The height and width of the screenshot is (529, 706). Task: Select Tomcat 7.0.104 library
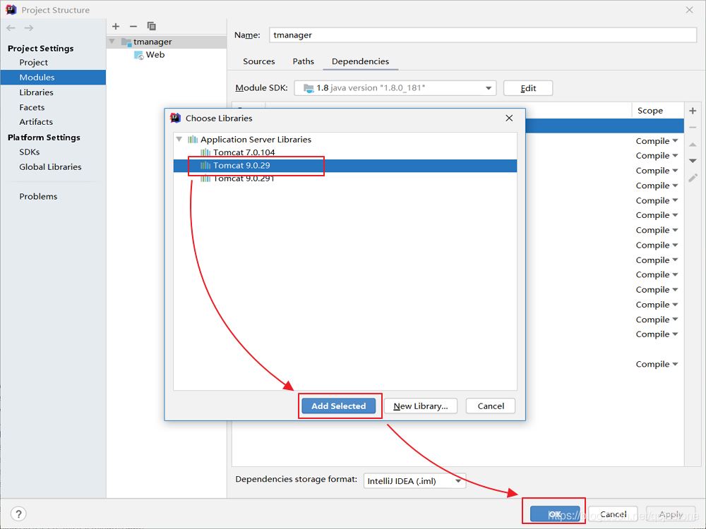(x=244, y=152)
